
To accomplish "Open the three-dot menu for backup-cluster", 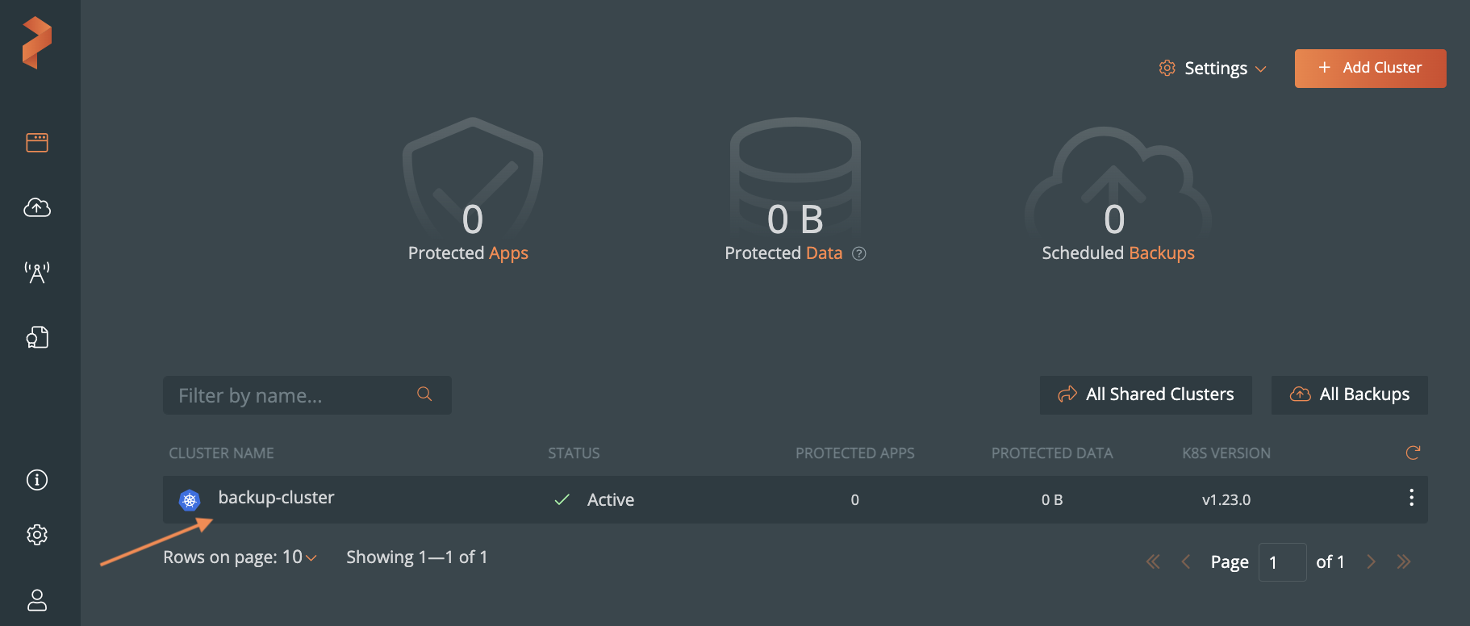I will tap(1411, 498).
